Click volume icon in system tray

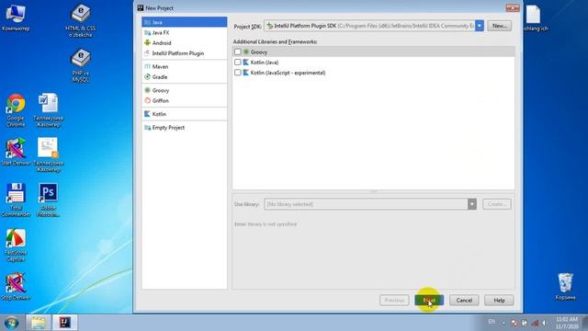point(544,323)
